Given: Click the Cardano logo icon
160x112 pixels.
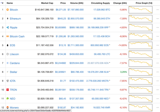Looking at the screenshot, I should click(x=8, y=63).
